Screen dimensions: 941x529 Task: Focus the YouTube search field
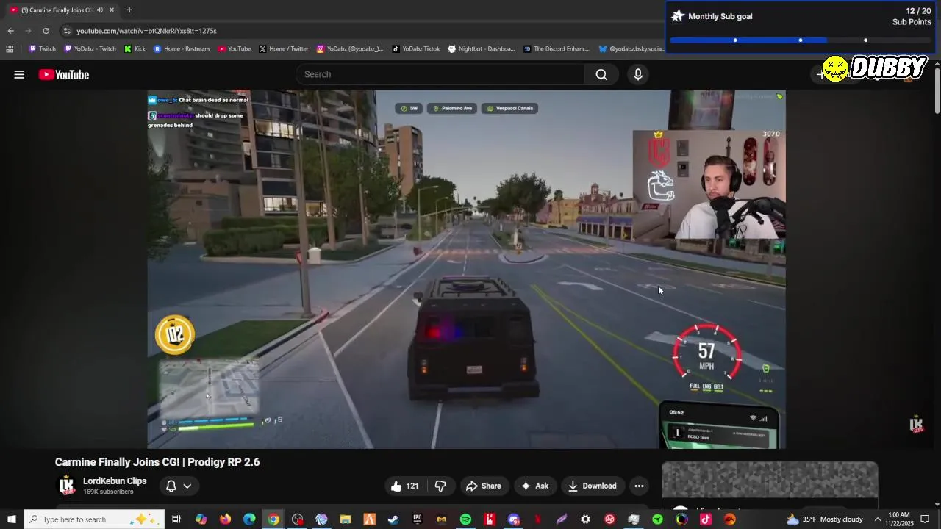pos(441,74)
